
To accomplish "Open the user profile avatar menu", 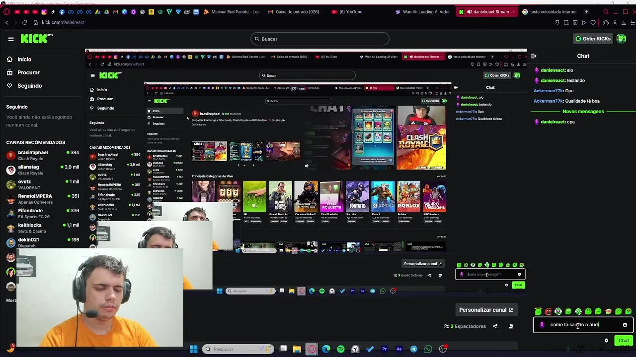I will 621,39.
